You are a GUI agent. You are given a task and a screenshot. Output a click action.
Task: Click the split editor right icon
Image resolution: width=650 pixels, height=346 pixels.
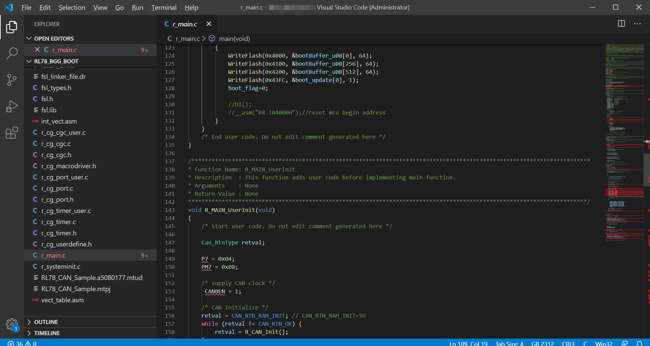(x=621, y=24)
